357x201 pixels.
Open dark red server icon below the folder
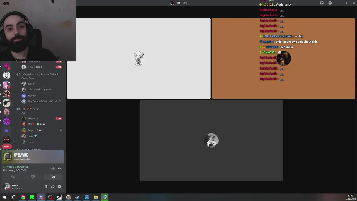point(7,139)
